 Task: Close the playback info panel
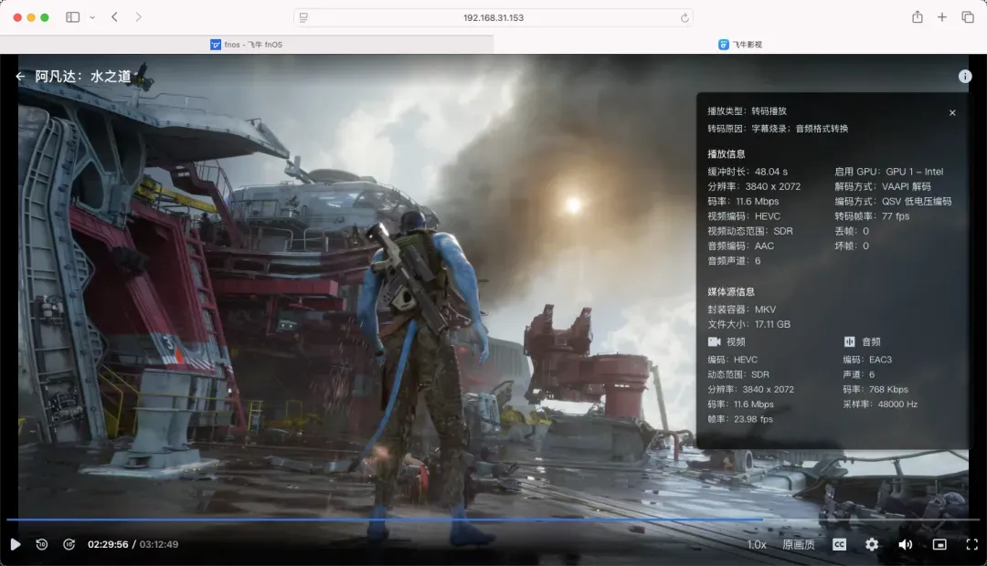[952, 112]
